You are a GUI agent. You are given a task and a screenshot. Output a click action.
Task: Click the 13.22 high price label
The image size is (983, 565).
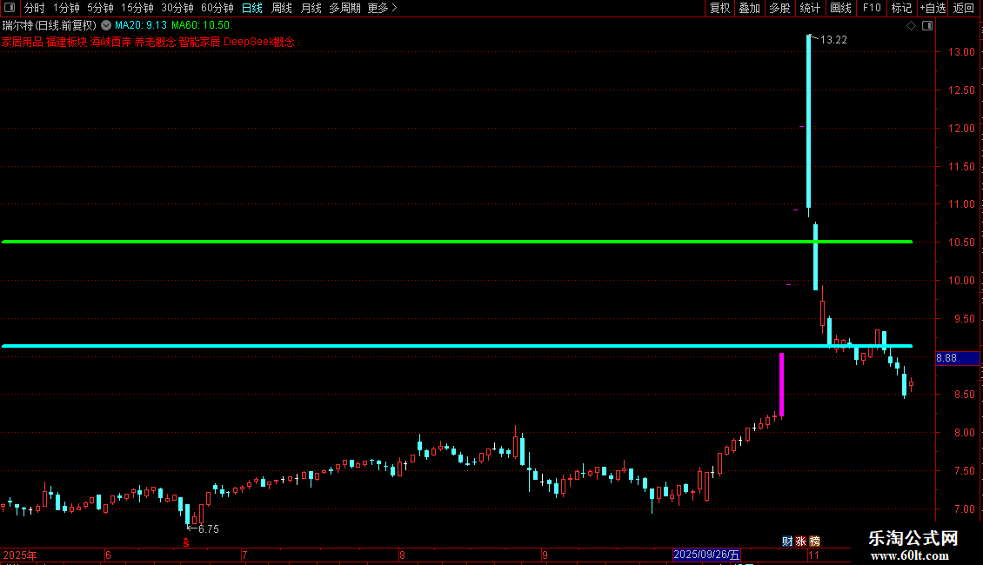click(833, 39)
